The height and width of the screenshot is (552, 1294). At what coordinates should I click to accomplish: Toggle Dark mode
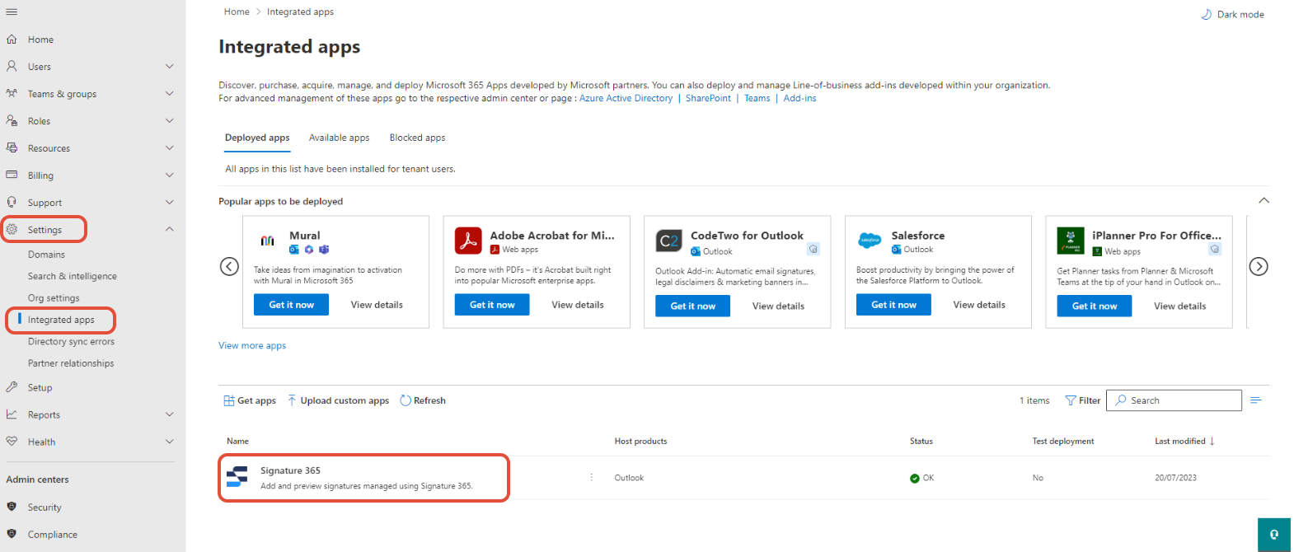click(1232, 14)
